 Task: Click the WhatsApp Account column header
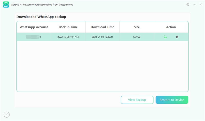[x=34, y=27]
